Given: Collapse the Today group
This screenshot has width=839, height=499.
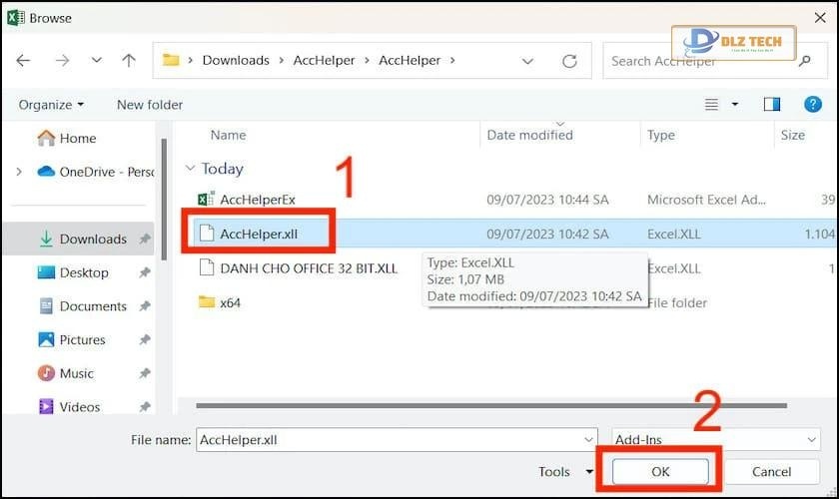Looking at the screenshot, I should (x=190, y=169).
